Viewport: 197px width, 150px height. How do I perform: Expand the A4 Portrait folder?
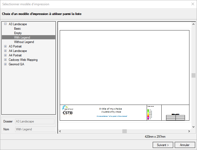[x=5, y=55]
